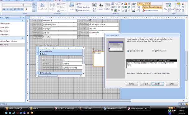This screenshot has width=195, height=121.
Task: Click Back in SubForm Wizard
Action: click(x=146, y=84)
